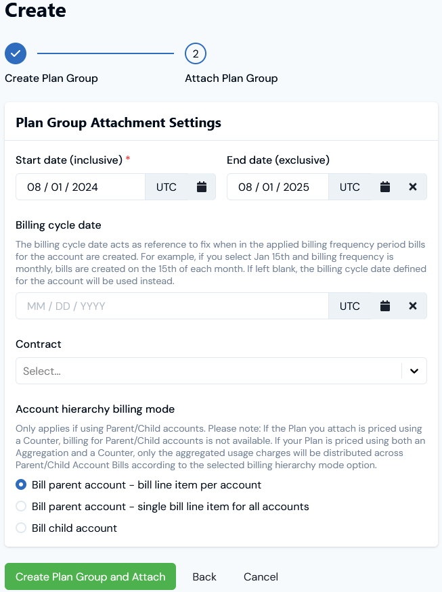
Task: Cancel the plan group creation
Action: [x=261, y=576]
